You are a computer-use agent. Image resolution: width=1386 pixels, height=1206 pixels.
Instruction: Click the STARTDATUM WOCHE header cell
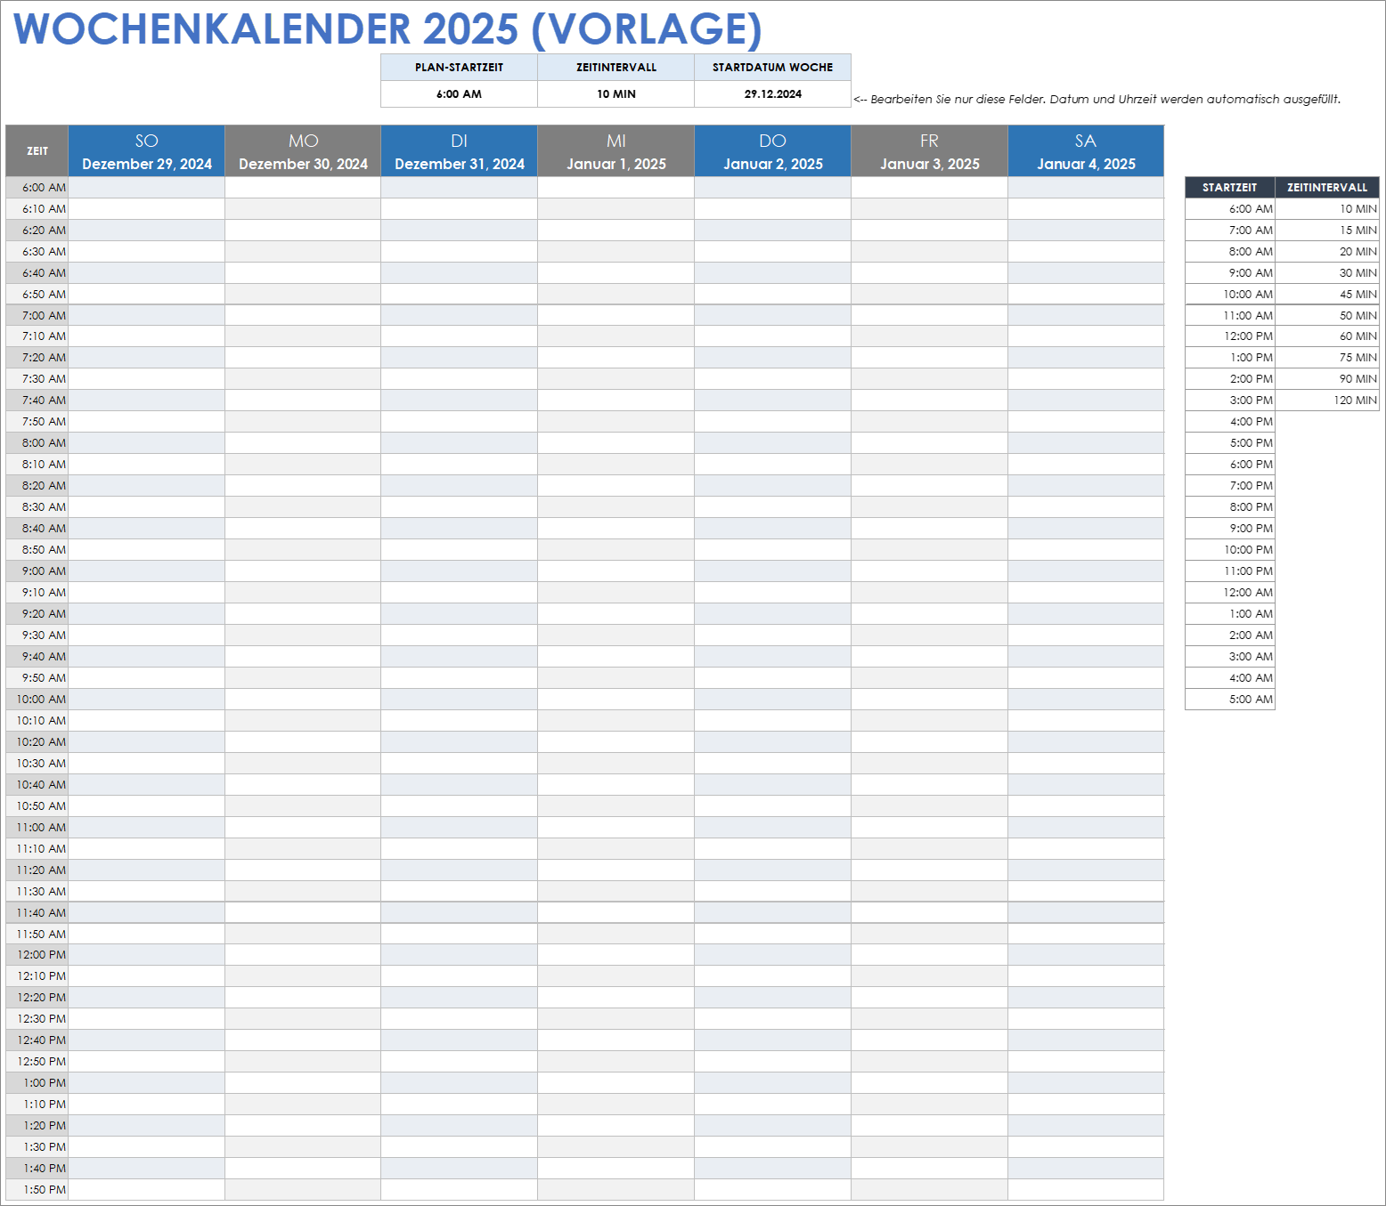772,68
